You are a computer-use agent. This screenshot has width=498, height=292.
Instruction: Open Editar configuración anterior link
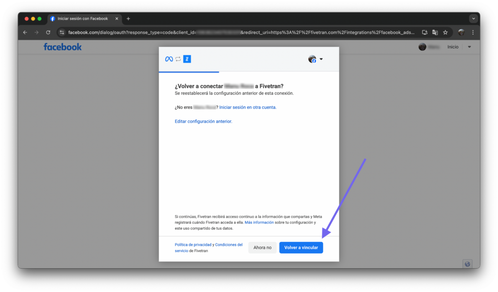pos(203,121)
